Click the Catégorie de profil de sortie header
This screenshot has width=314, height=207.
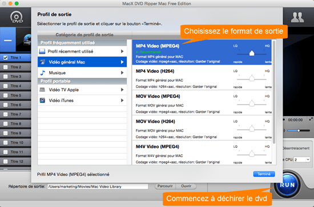click(x=84, y=35)
